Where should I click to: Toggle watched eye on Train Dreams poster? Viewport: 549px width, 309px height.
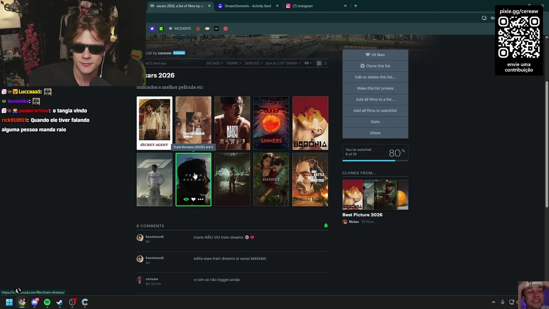pyautogui.click(x=186, y=200)
